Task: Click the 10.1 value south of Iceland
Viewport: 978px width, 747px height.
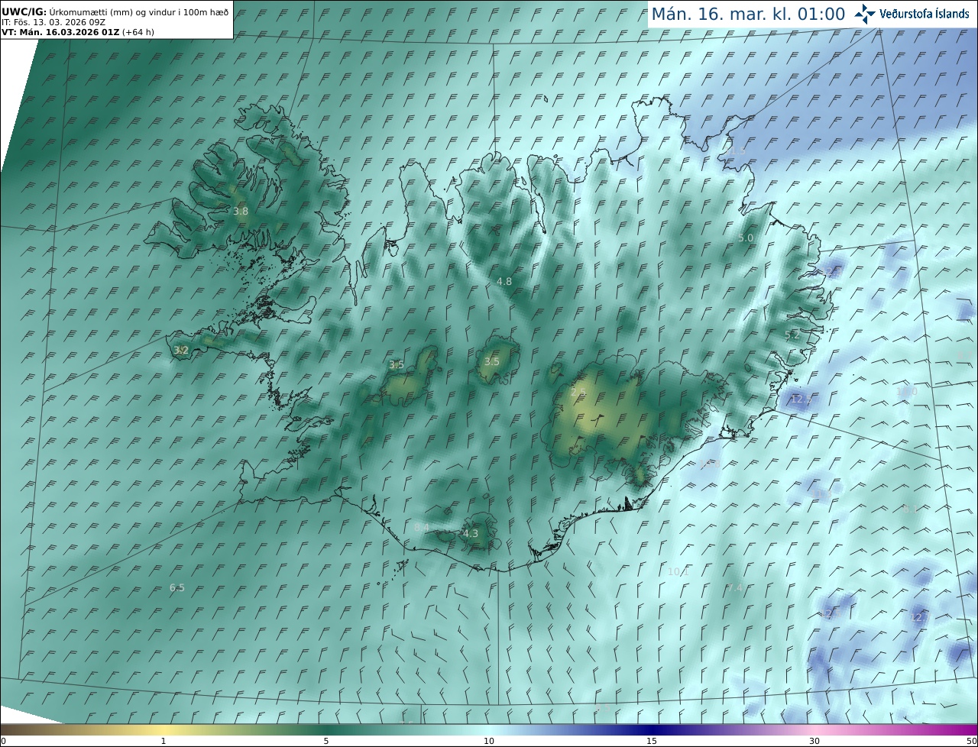Action: 678,571
